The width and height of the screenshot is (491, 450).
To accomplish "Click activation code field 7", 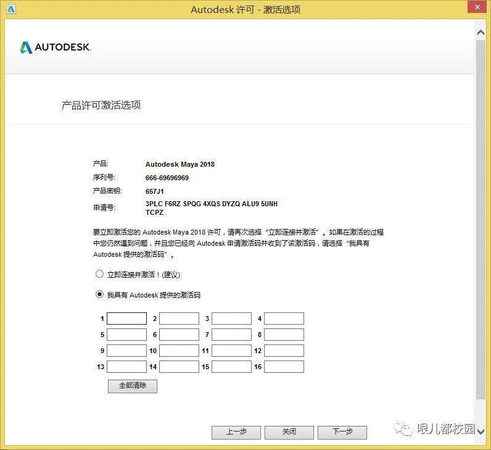I will (232, 335).
